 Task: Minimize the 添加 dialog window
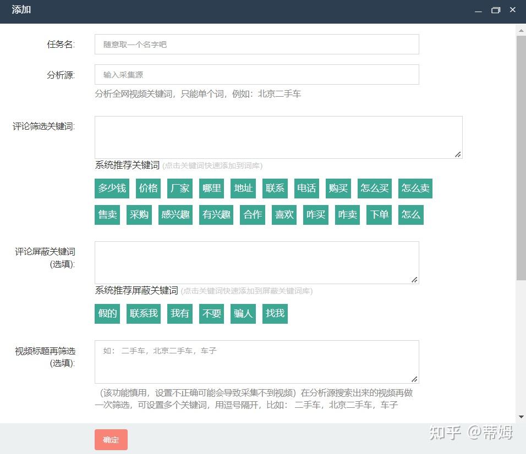[x=478, y=10]
